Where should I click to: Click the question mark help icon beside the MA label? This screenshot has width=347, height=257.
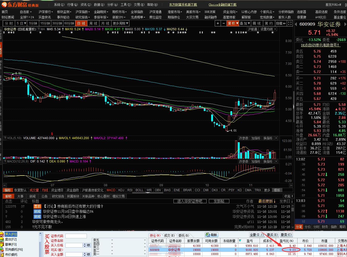coord(39,29)
